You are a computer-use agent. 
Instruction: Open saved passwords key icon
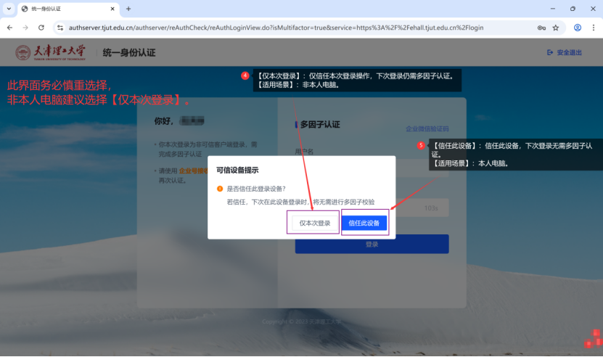[x=541, y=28]
